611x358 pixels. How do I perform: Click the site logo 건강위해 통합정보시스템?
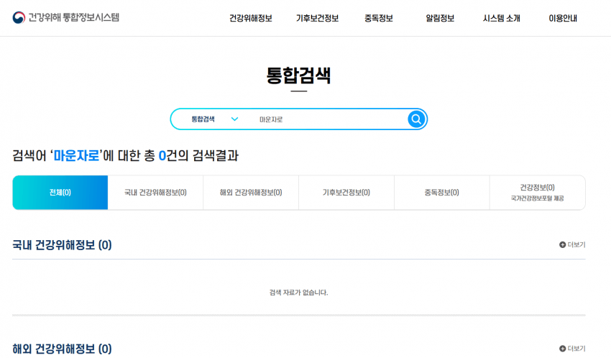[66, 17]
